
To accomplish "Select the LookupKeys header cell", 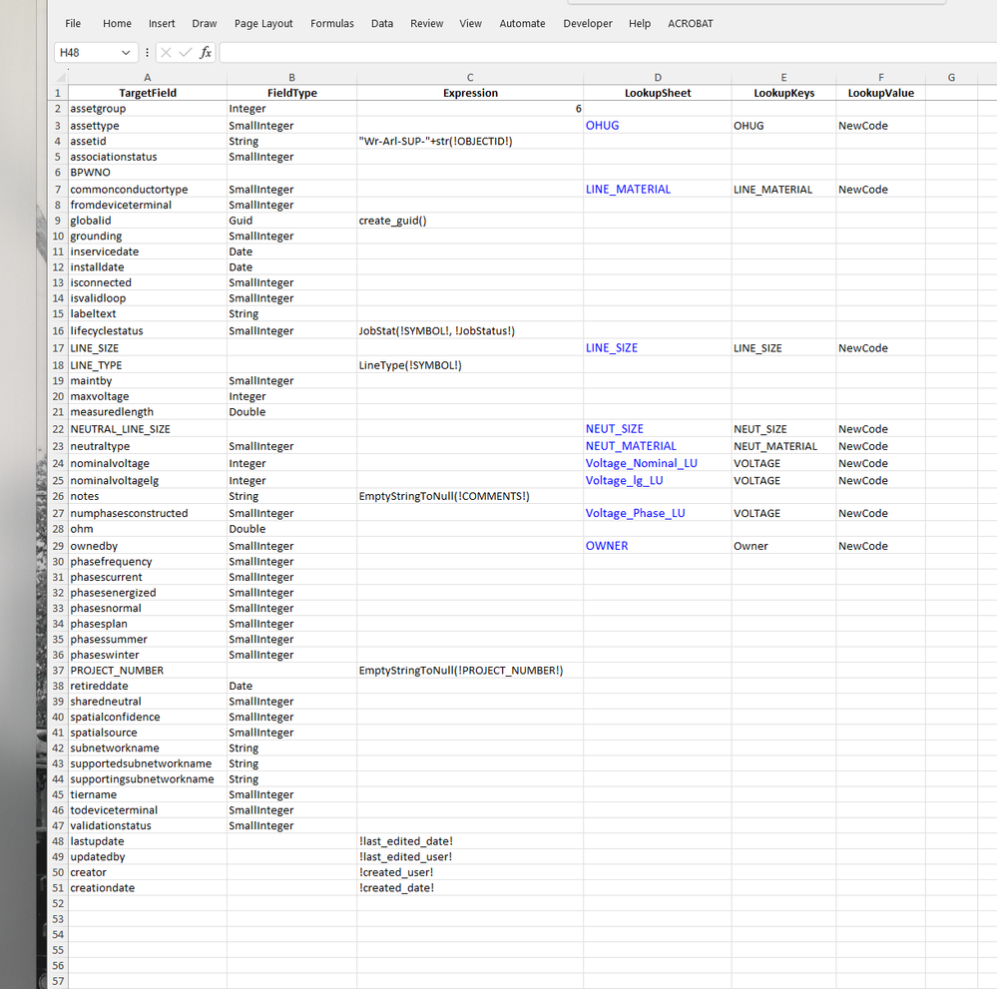I will [x=783, y=93].
